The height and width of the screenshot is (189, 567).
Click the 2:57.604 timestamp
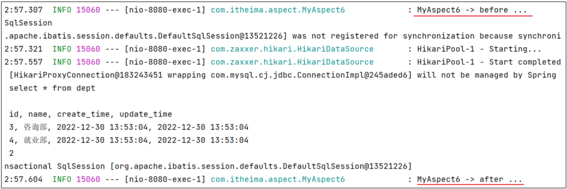click(23, 179)
